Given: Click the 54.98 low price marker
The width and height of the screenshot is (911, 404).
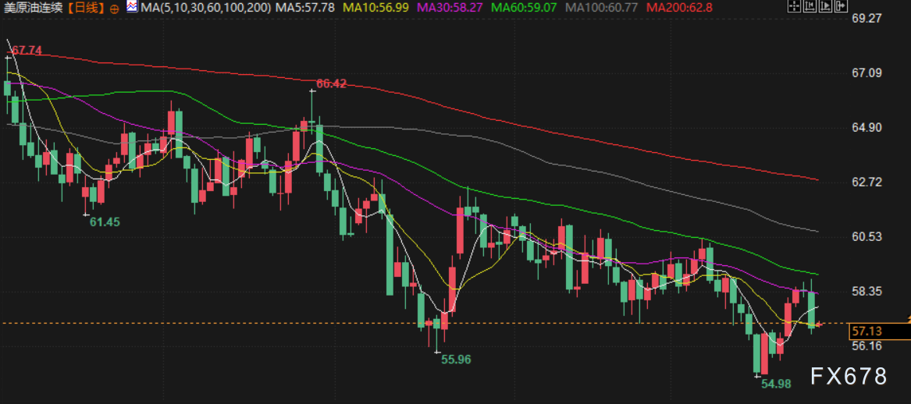Looking at the screenshot, I should tap(777, 384).
